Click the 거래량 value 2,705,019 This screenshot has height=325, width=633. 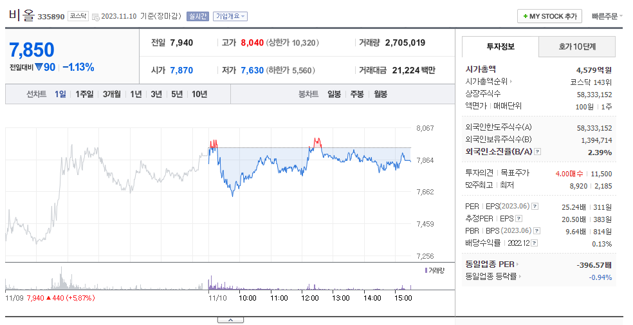point(405,42)
